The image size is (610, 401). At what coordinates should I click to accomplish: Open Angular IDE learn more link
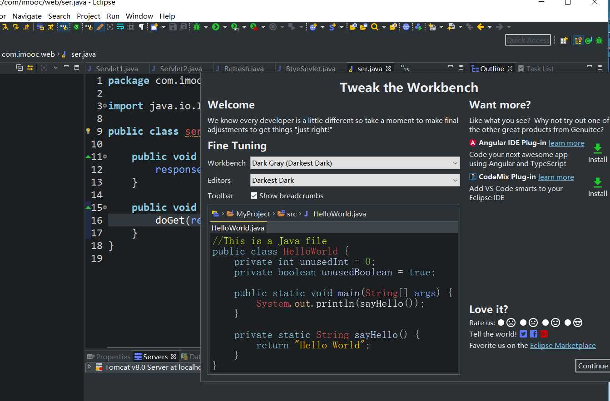[x=566, y=143]
